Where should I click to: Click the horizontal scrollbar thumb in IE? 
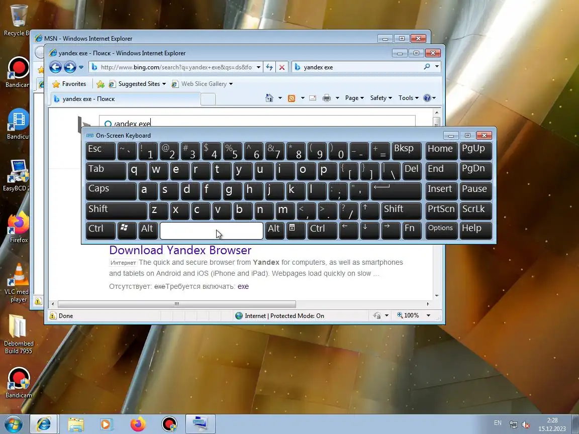point(177,304)
